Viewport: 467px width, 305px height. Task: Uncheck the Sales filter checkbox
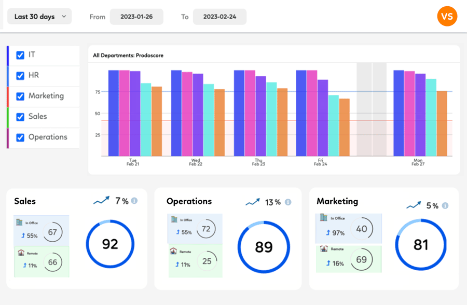(20, 117)
